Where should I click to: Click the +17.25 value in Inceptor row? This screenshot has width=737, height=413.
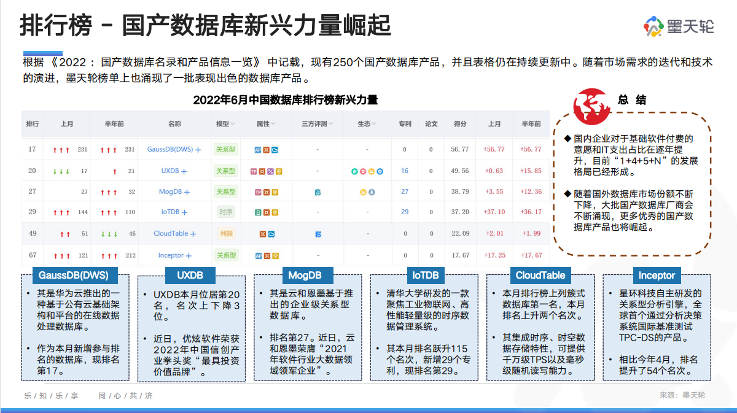click(494, 255)
